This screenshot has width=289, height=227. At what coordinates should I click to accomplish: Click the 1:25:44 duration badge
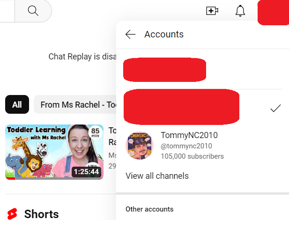87,172
